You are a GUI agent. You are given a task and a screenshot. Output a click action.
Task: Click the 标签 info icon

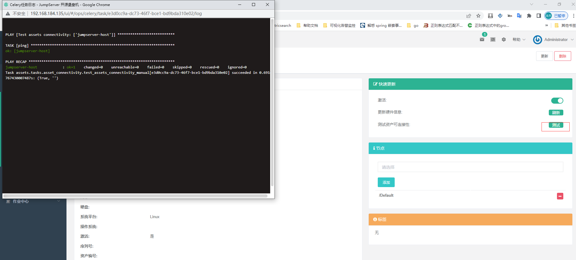coord(375,219)
